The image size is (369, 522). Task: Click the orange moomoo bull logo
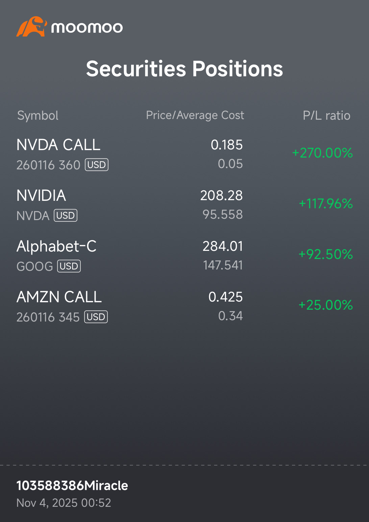[x=31, y=27]
